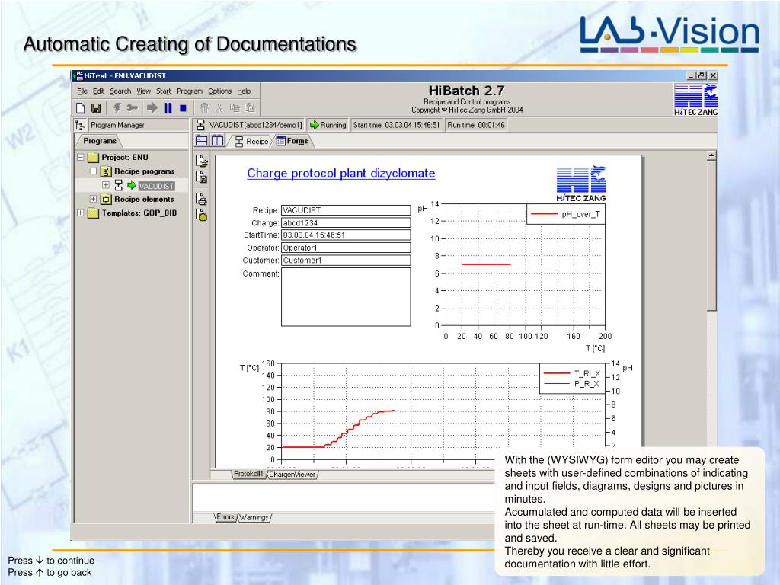Click the split-pane layout icon
The width and height of the screenshot is (780, 585).
point(218,141)
